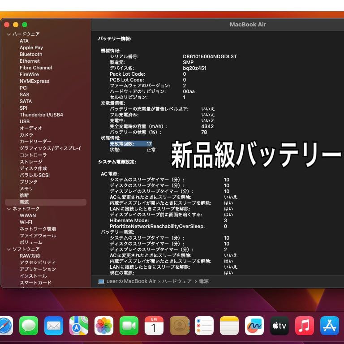This screenshot has width=344, height=344.
Task: Open App Store from the Dock
Action: pyautogui.click(x=330, y=326)
